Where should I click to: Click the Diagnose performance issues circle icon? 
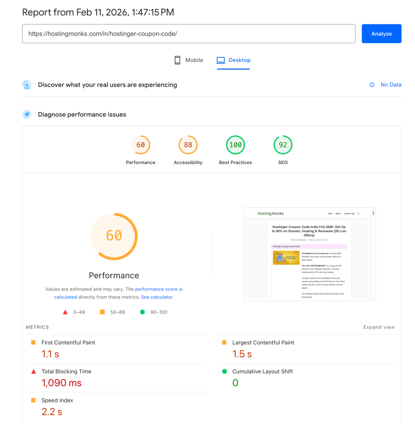[27, 114]
